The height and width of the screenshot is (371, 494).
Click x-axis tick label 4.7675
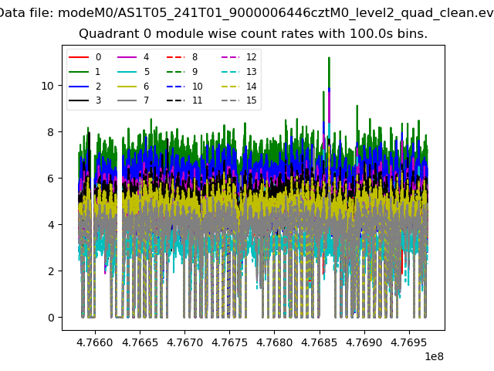230,342
